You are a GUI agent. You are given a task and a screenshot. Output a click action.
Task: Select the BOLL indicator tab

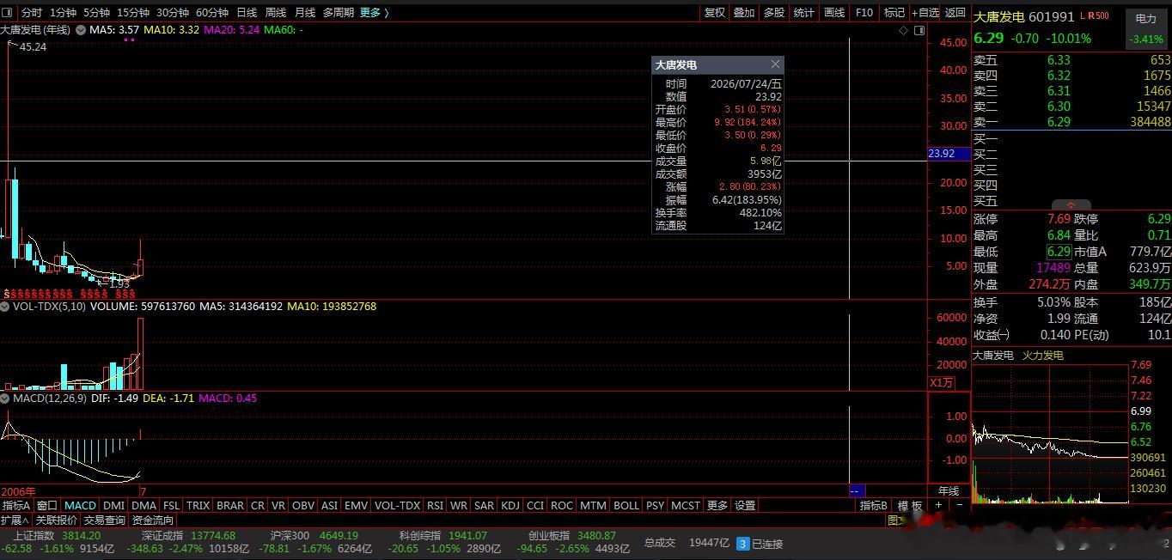(x=626, y=506)
